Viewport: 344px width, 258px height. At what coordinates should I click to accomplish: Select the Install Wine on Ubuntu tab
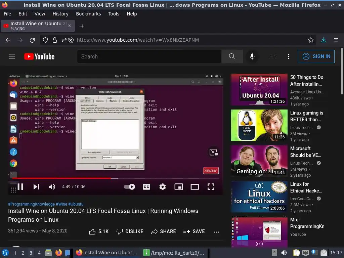(x=38, y=26)
